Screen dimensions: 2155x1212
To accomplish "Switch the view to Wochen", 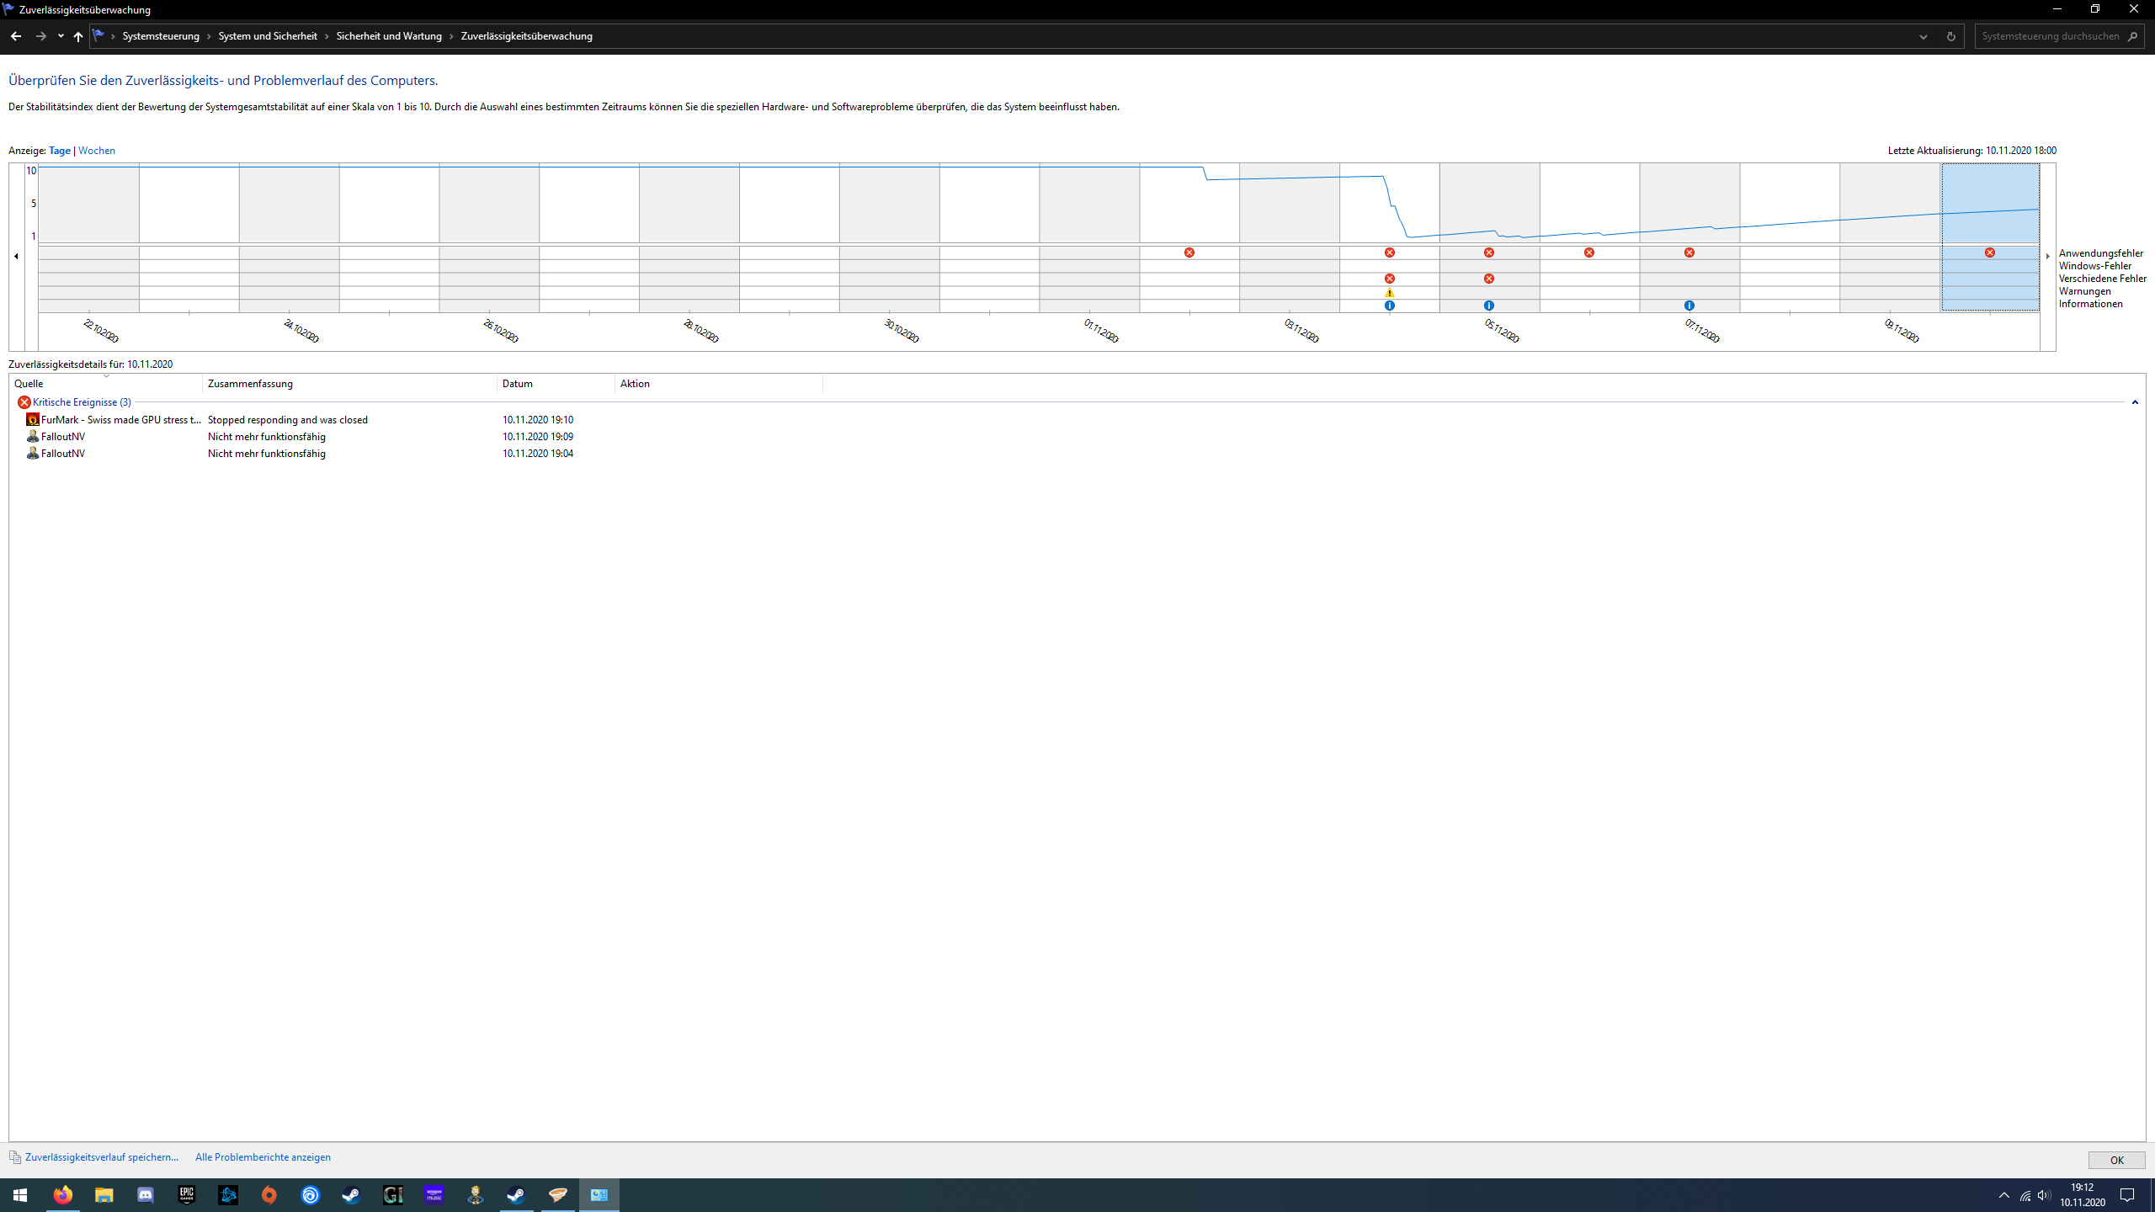I will [97, 151].
